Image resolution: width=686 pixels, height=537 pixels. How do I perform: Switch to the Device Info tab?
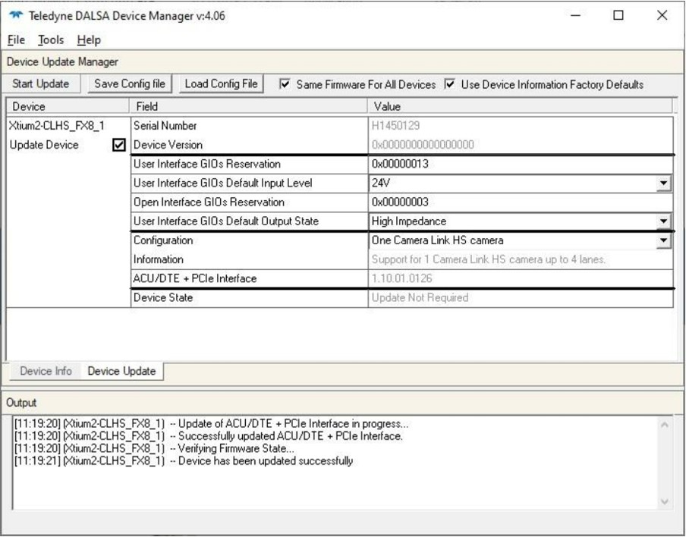pyautogui.click(x=46, y=371)
